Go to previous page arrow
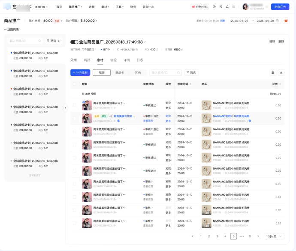 click(193, 236)
